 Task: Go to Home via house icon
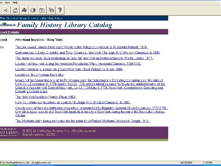tap(15, 10)
